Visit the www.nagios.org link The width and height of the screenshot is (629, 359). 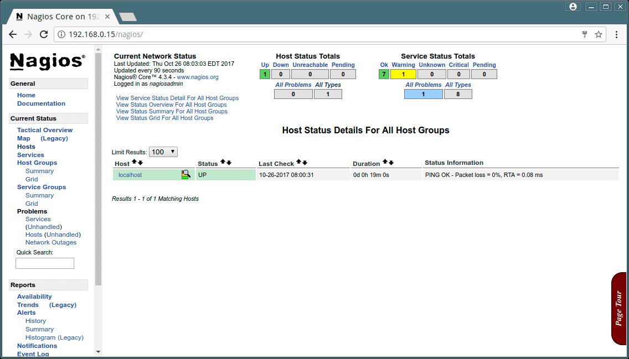[x=198, y=77]
